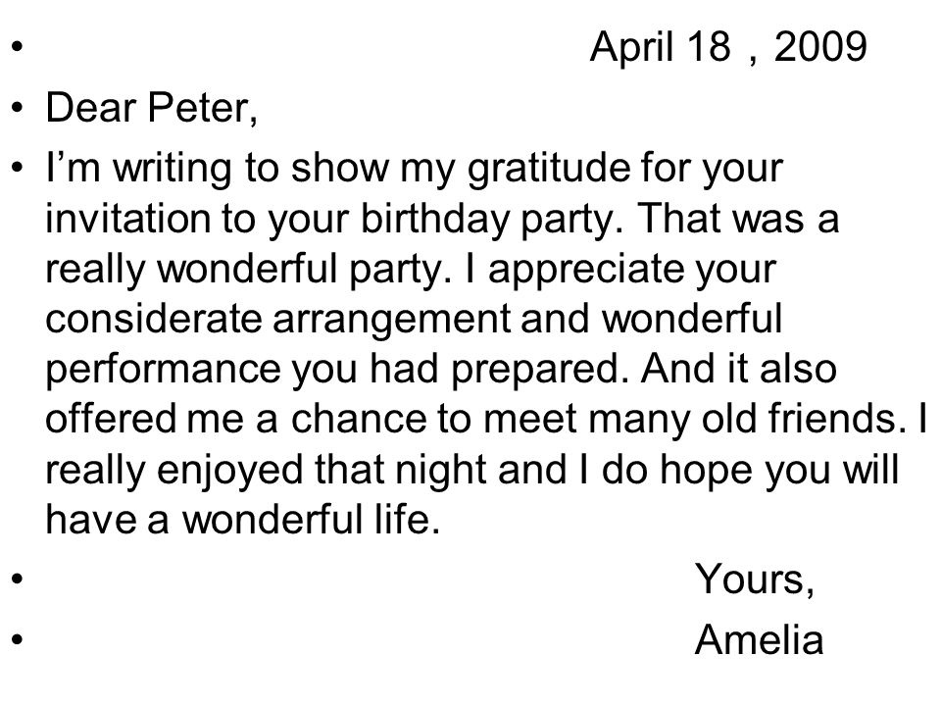The width and height of the screenshot is (941, 706).
Task: Click the word invitation
Action: click(x=127, y=219)
